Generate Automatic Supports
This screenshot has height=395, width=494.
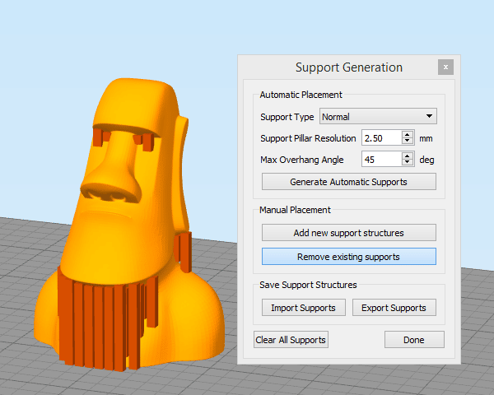pyautogui.click(x=349, y=182)
